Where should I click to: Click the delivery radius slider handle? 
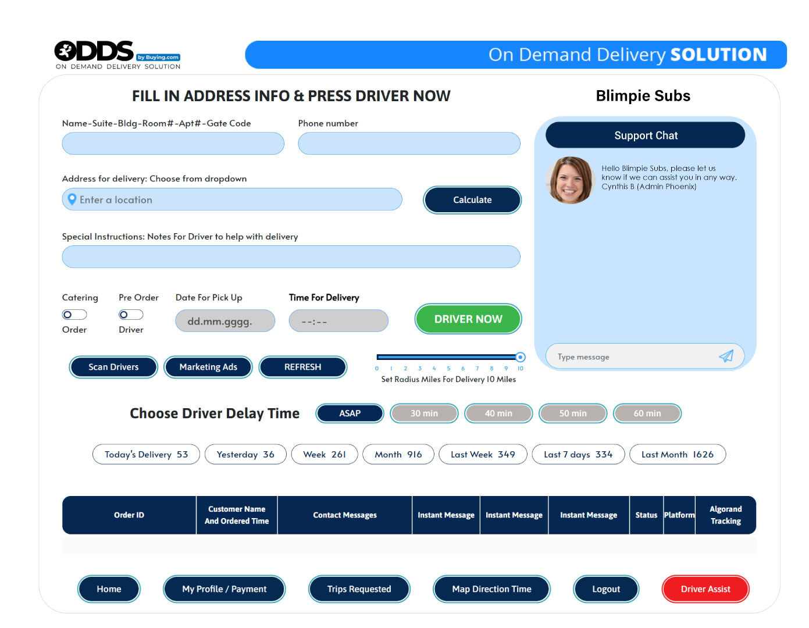pos(521,357)
